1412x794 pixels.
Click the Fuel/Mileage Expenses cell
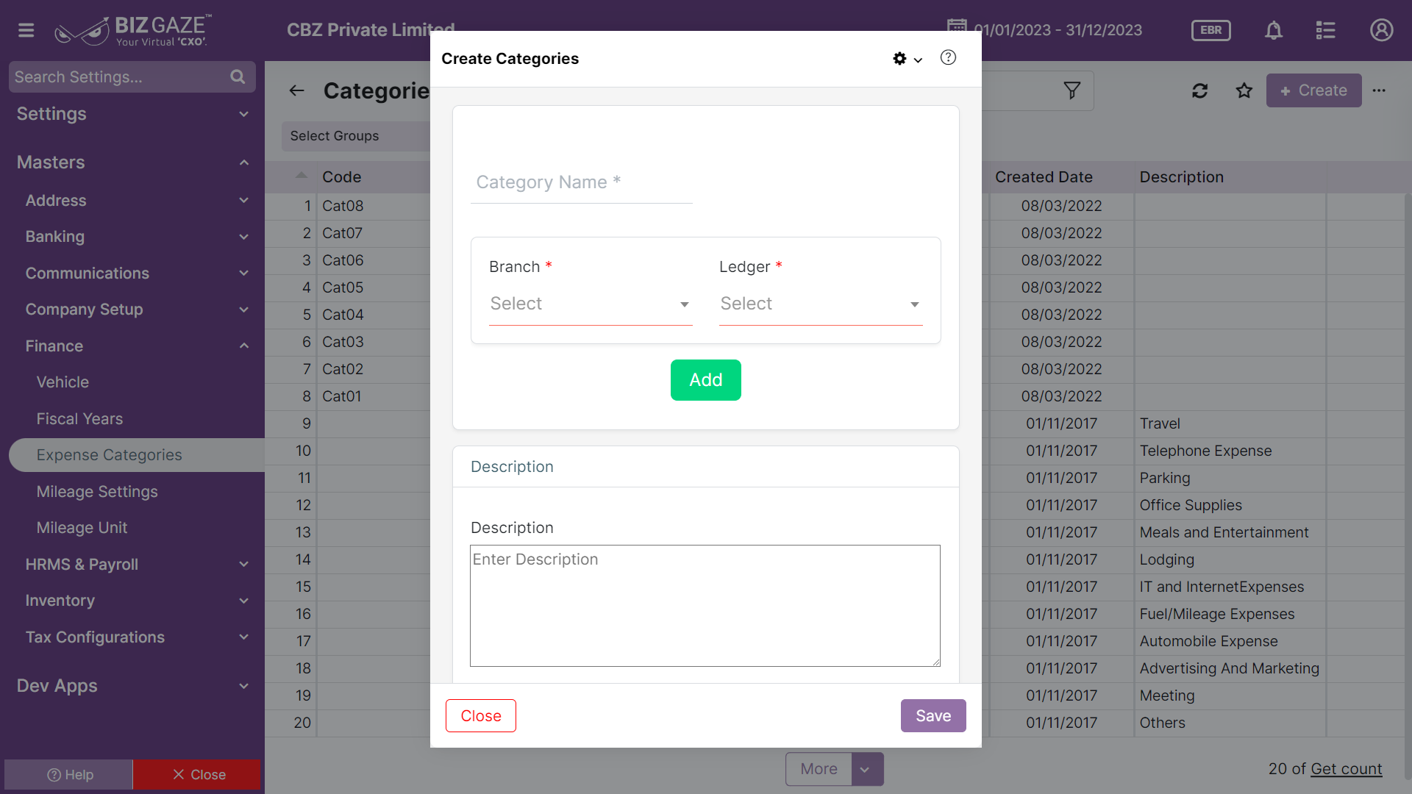click(1230, 614)
